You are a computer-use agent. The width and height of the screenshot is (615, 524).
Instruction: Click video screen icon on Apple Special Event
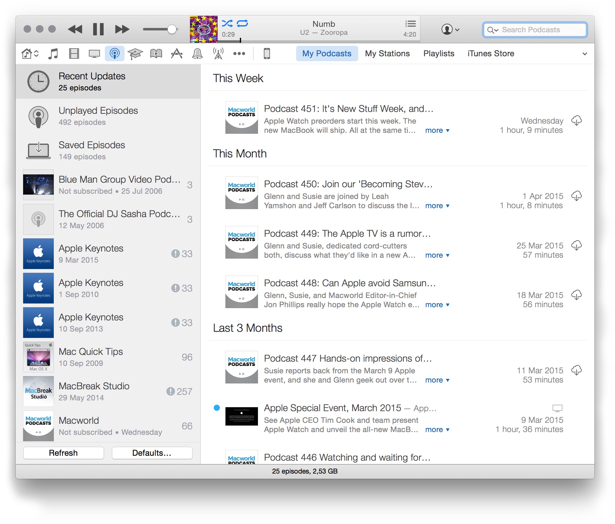coord(557,408)
